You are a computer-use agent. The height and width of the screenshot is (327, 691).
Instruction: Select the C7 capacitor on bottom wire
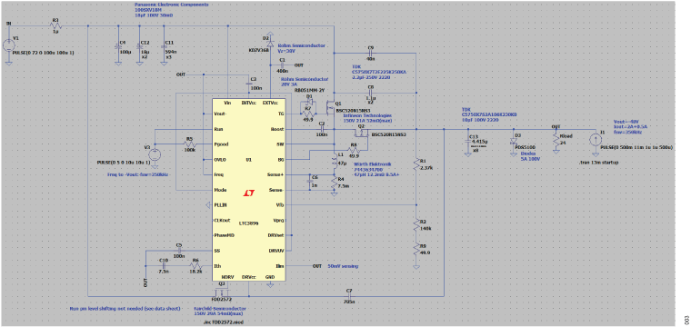349,297
